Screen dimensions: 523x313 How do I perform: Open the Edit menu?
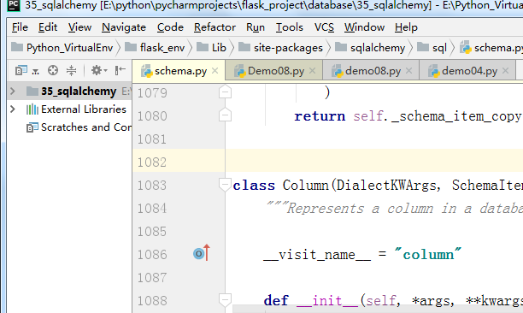(48, 27)
